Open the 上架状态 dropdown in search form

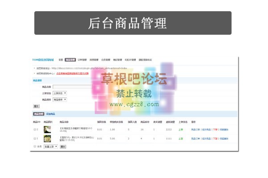[60, 93]
